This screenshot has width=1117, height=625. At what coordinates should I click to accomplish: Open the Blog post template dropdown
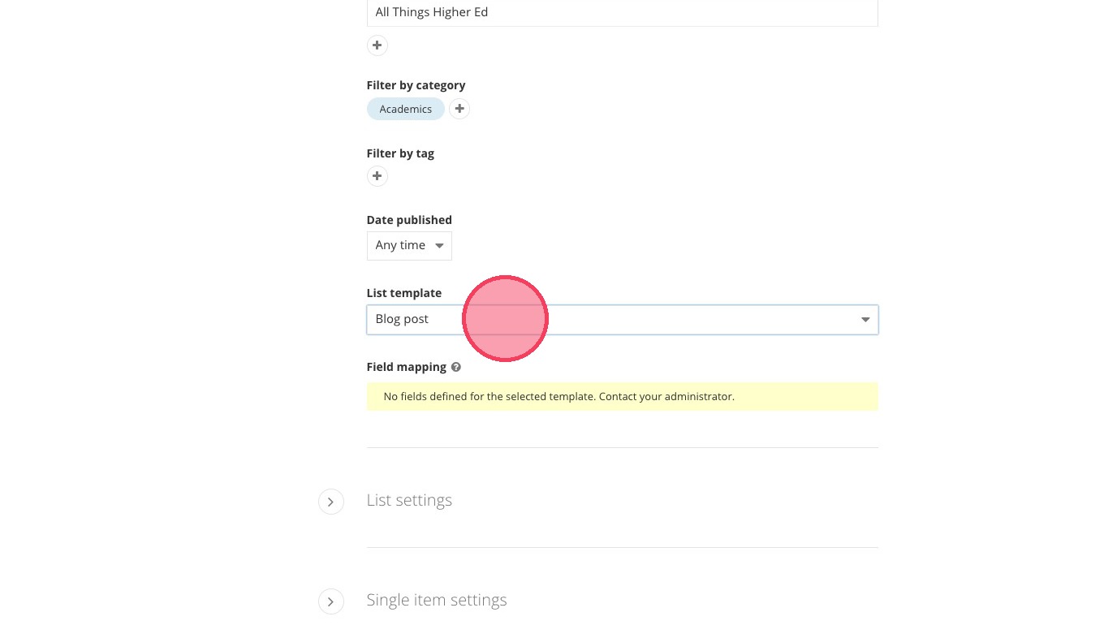click(622, 320)
